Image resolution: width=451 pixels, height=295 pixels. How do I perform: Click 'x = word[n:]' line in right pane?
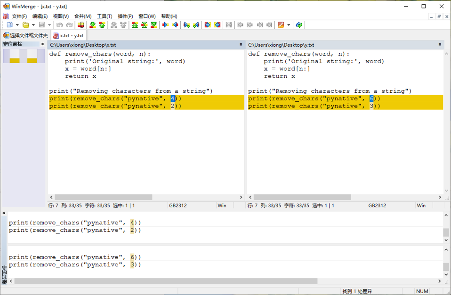tap(288, 69)
